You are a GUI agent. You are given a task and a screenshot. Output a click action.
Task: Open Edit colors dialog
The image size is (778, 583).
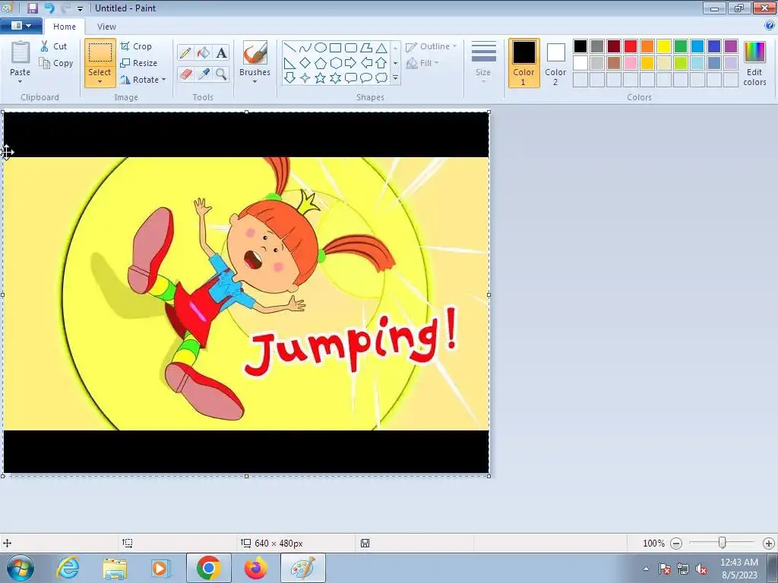tap(754, 63)
